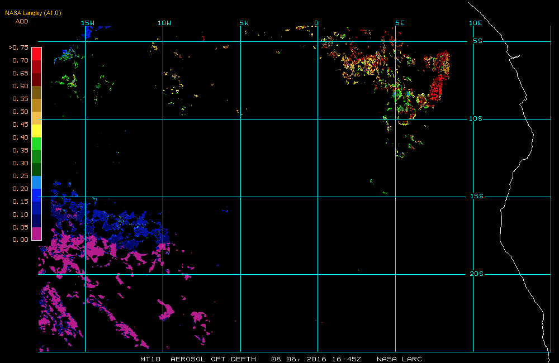Click the 'MT10' caption text
This screenshot has width=559, height=363.
150,359
